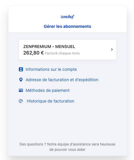The width and height of the screenshot is (134, 160).
Task: Click the billing history clock icon
Action: [x=21, y=101]
